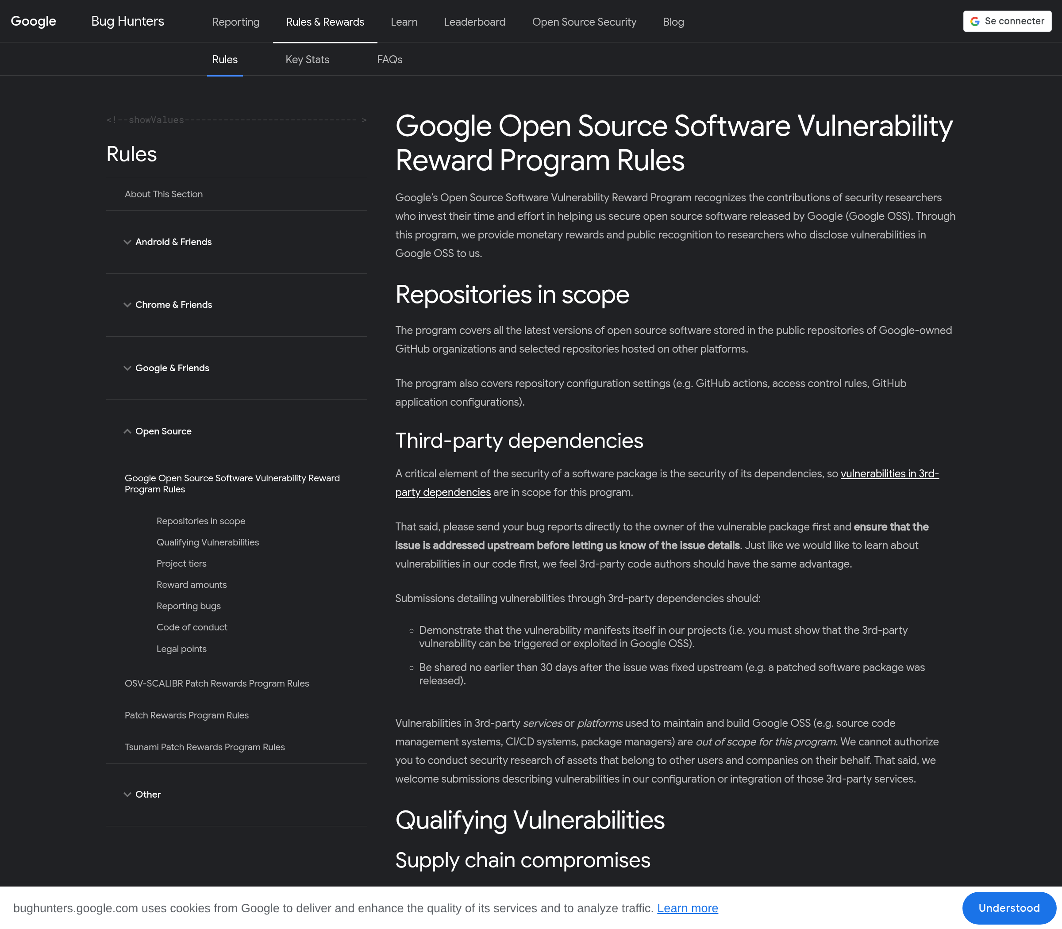
Task: Open the Reporting menu item
Action: pos(236,22)
